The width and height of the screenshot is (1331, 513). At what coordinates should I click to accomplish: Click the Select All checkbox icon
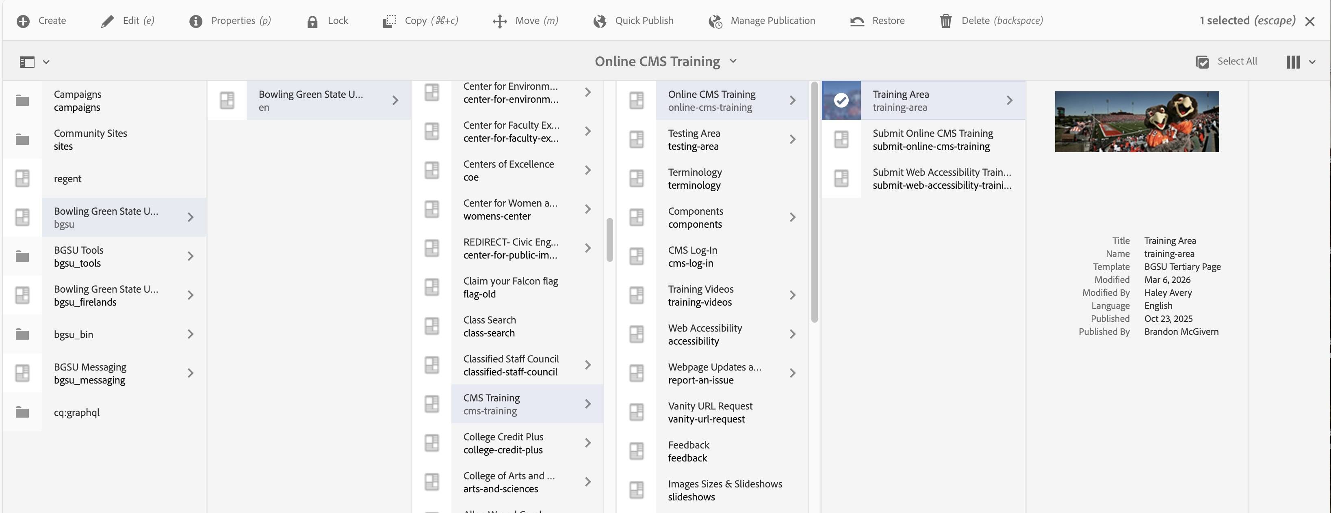[x=1202, y=62]
